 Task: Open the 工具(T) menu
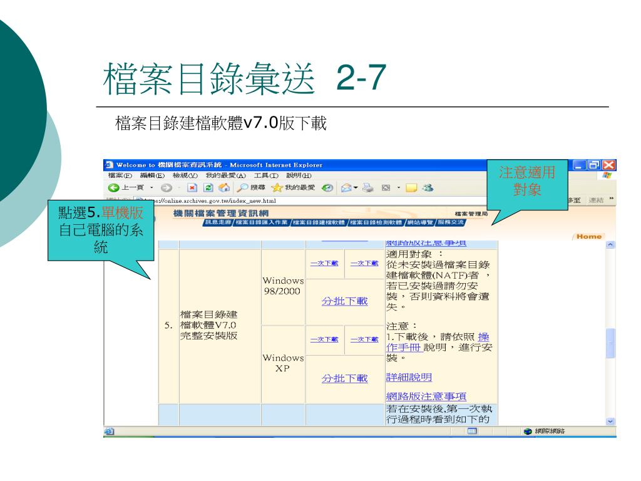click(x=266, y=175)
